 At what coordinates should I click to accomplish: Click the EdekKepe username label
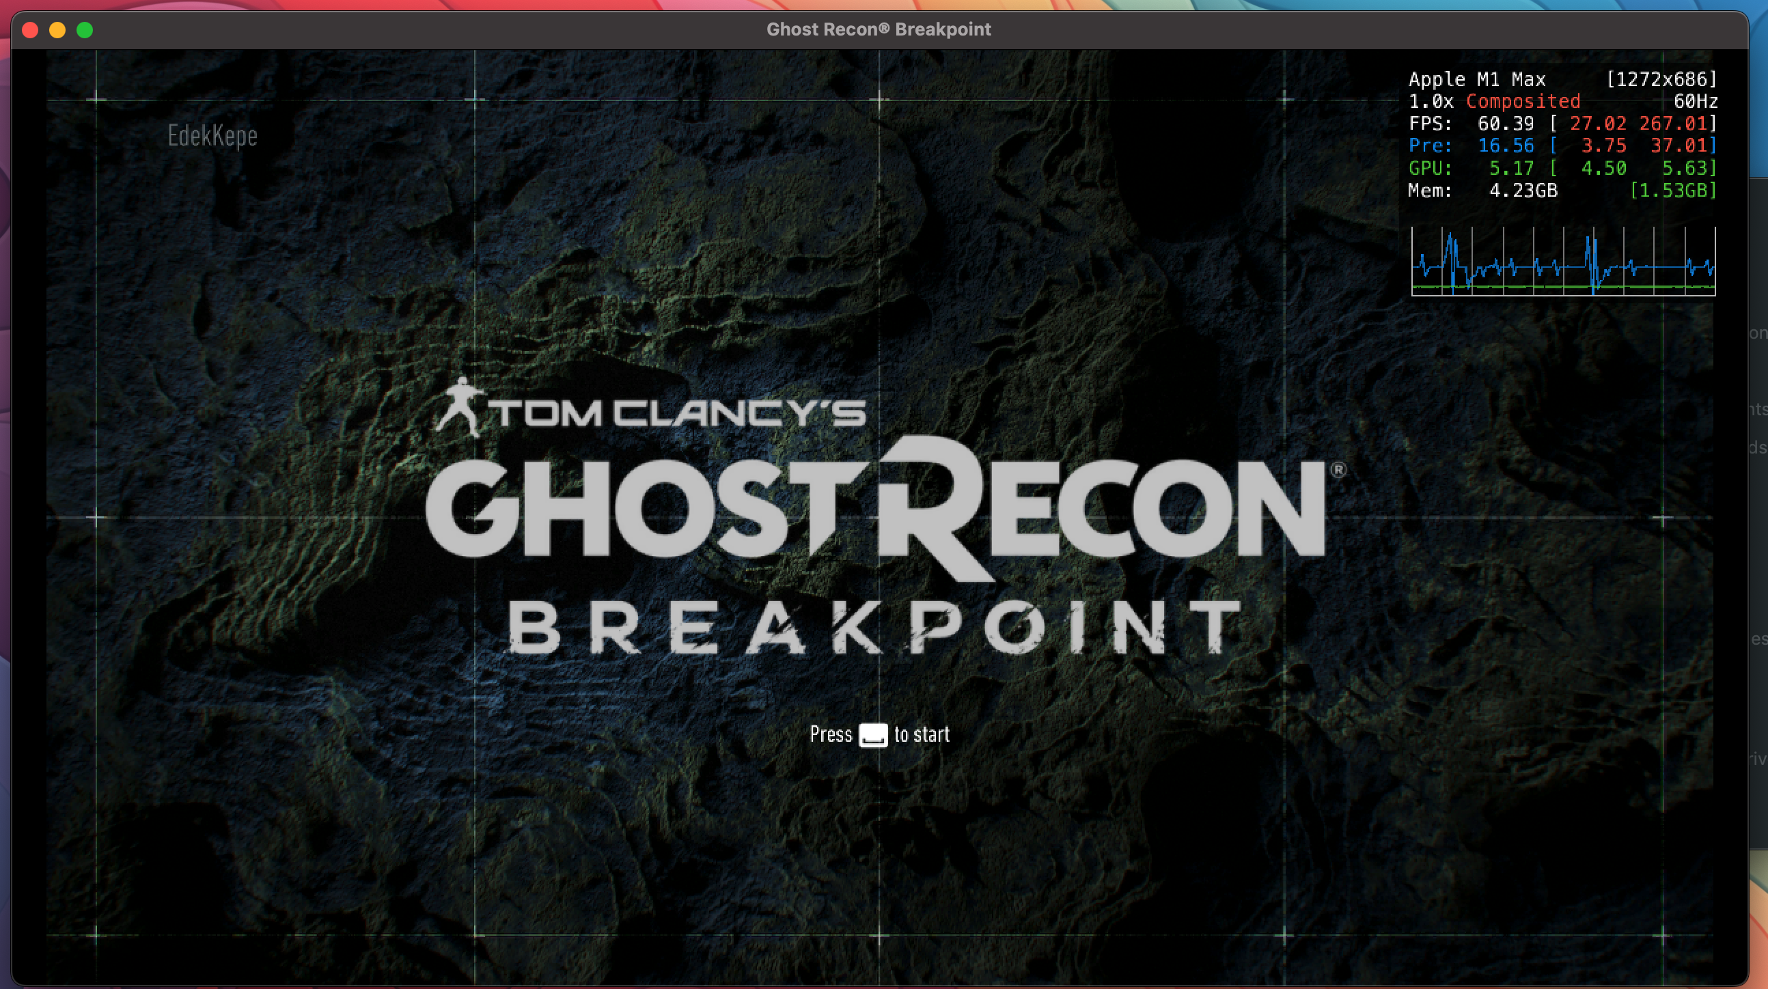(x=212, y=136)
